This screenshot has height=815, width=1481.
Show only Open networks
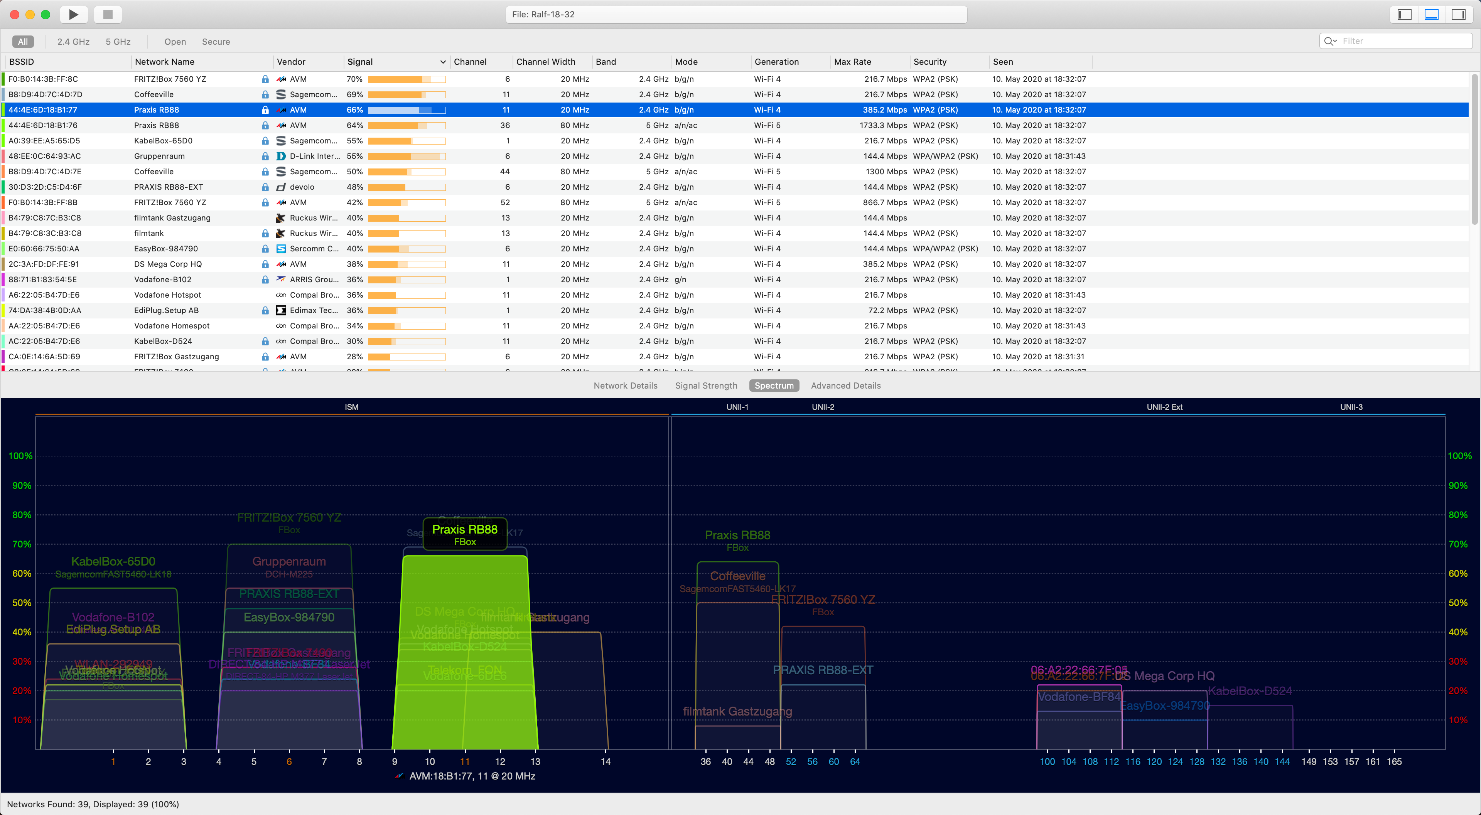click(x=175, y=41)
